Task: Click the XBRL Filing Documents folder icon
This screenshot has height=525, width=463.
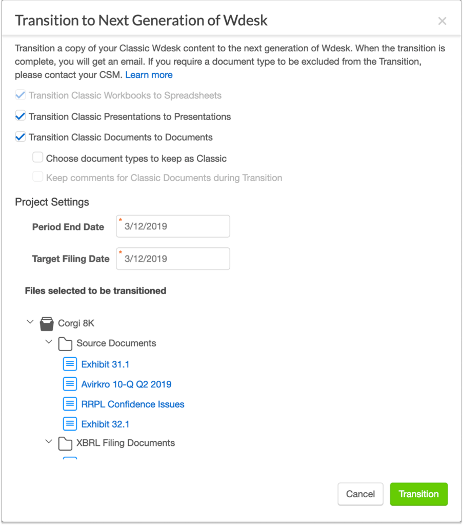Action: 65,443
